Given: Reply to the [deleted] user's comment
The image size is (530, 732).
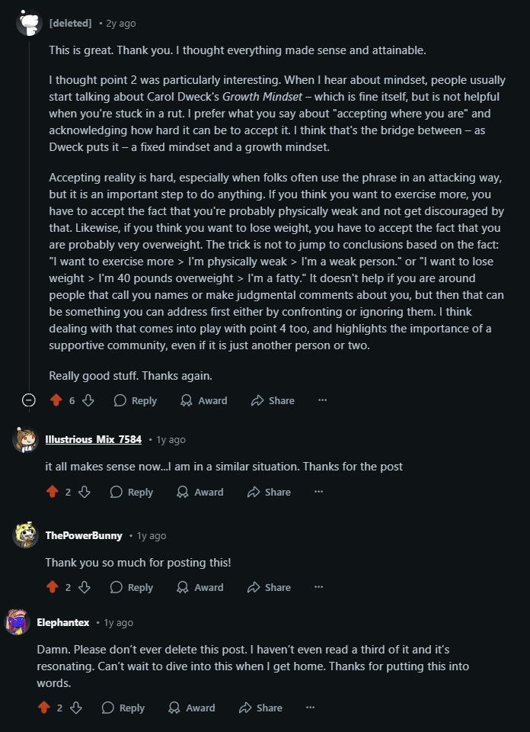Looking at the screenshot, I should tap(135, 400).
